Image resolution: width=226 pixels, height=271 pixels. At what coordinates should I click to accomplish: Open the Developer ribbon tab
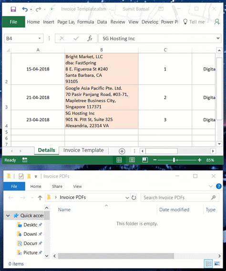150,22
